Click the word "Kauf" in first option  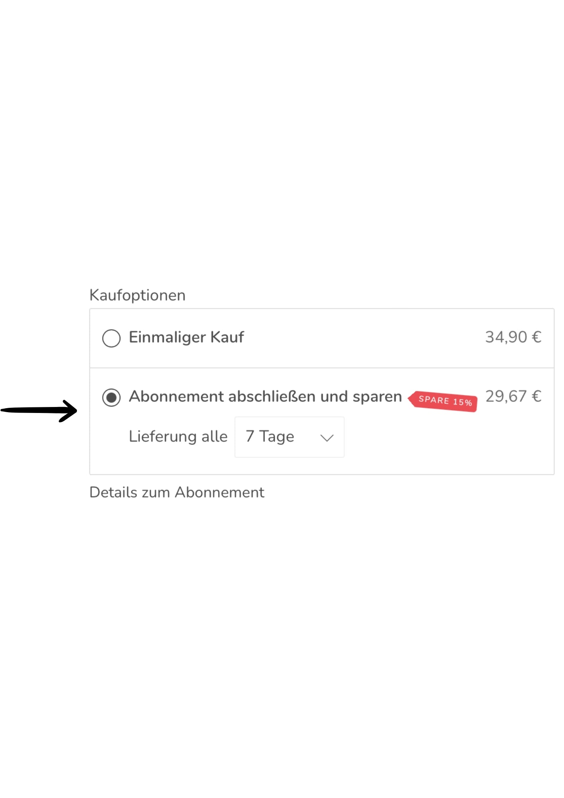[227, 338]
